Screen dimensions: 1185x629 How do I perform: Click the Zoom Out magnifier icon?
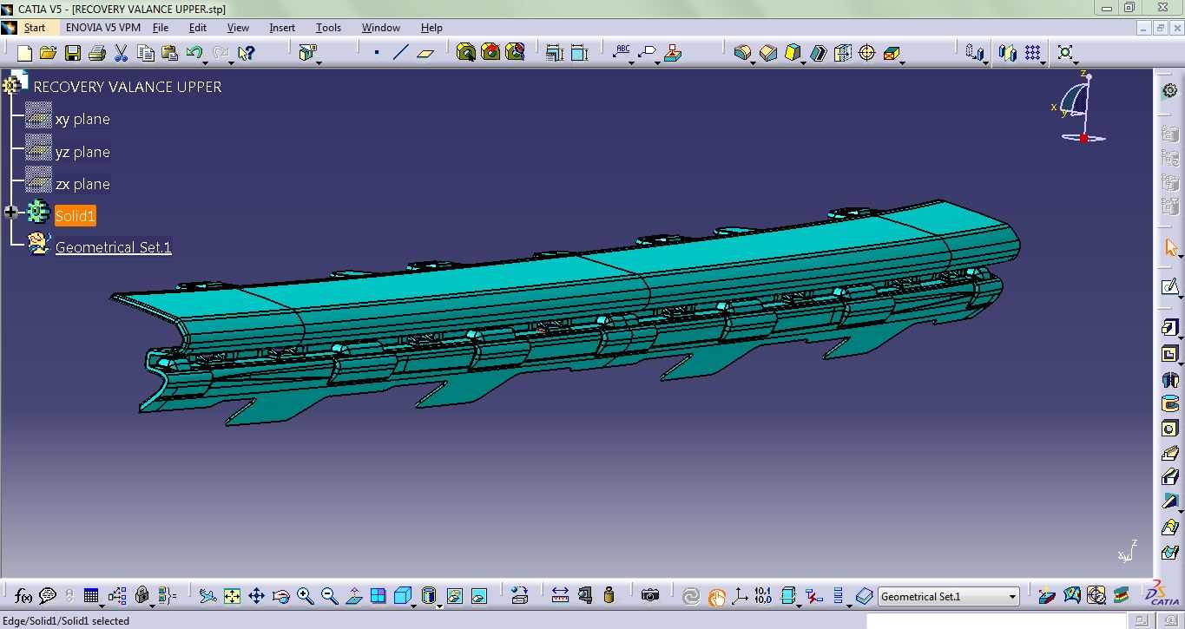pyautogui.click(x=329, y=596)
